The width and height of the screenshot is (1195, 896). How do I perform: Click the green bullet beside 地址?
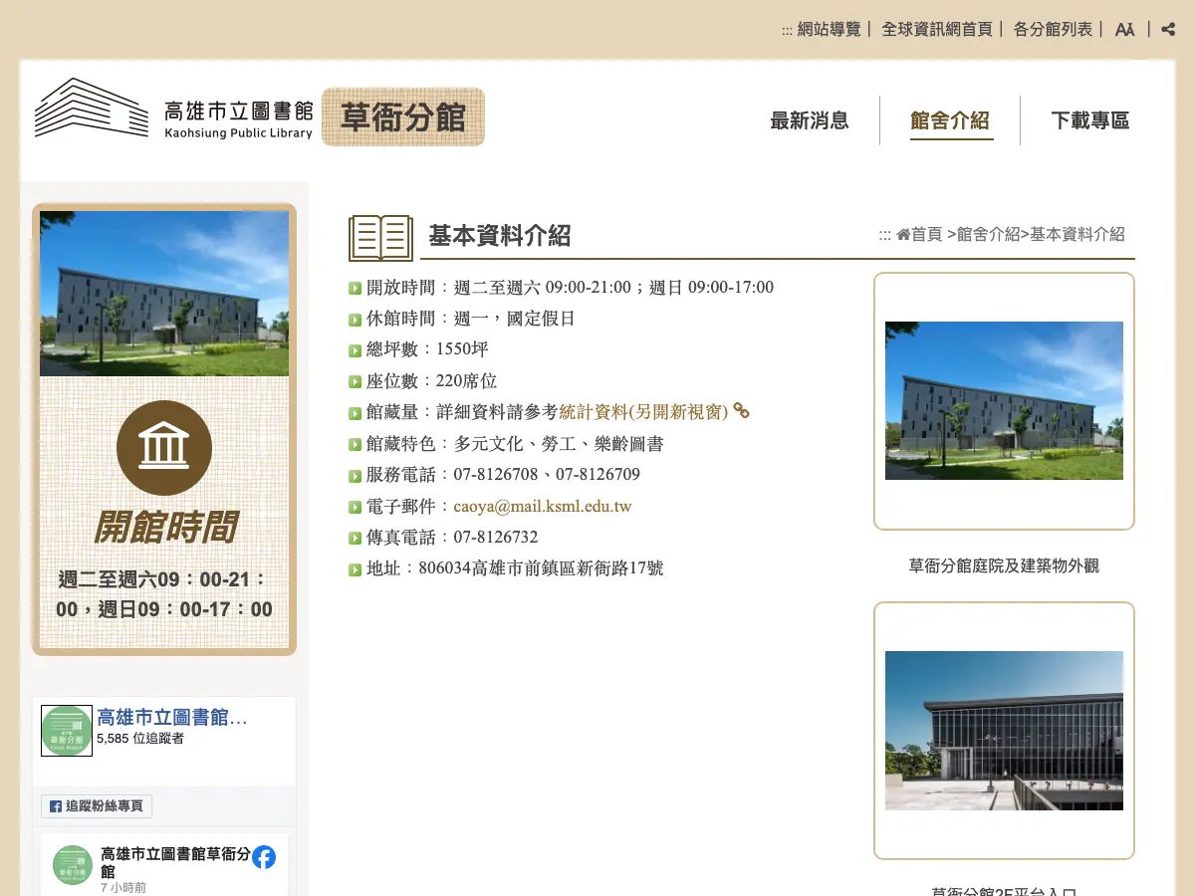356,569
